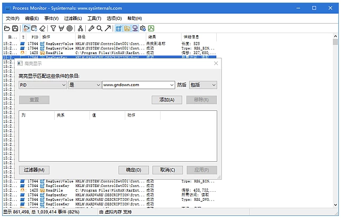Close the 高亮显示 dialog with X
Viewport: 341px width, 218px height.
click(x=216, y=64)
